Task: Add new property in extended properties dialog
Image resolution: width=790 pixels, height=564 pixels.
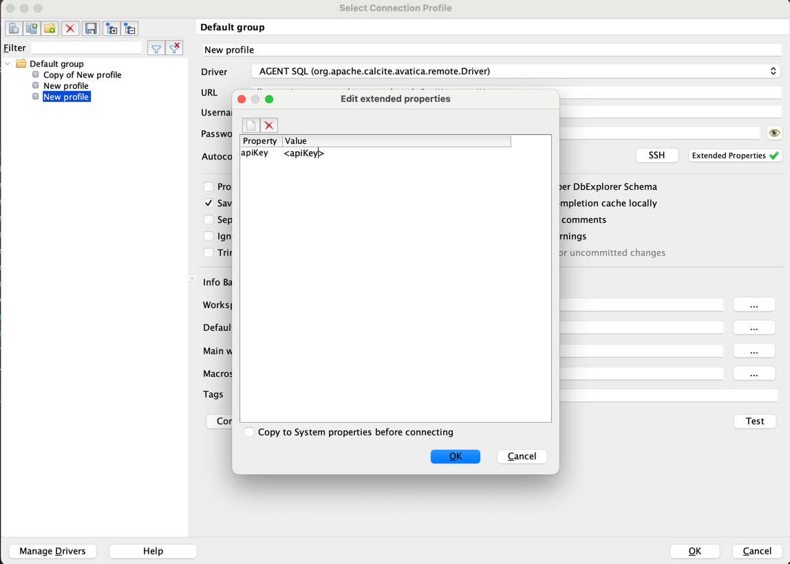Action: click(251, 125)
